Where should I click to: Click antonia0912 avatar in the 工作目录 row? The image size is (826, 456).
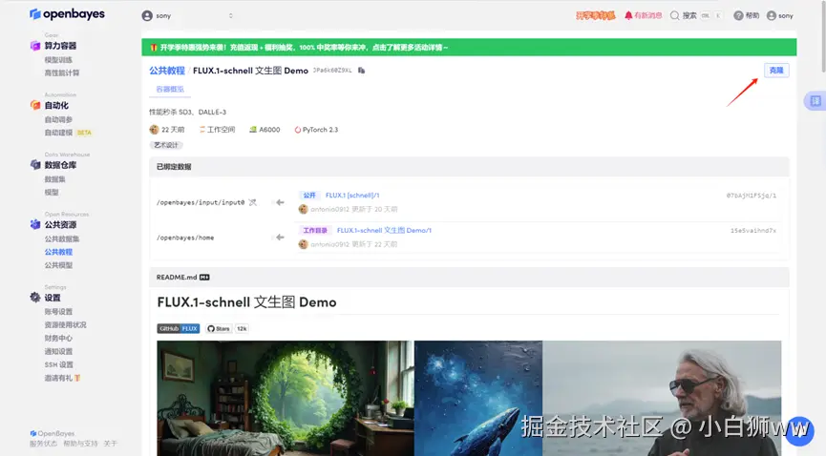303,244
